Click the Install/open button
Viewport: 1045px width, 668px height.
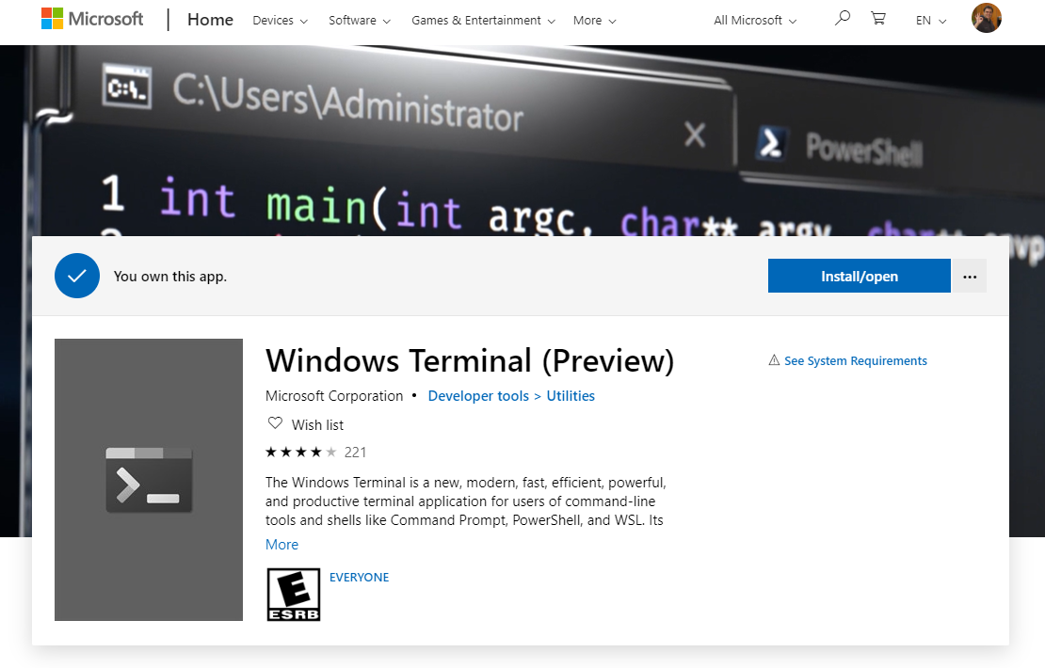click(x=859, y=276)
